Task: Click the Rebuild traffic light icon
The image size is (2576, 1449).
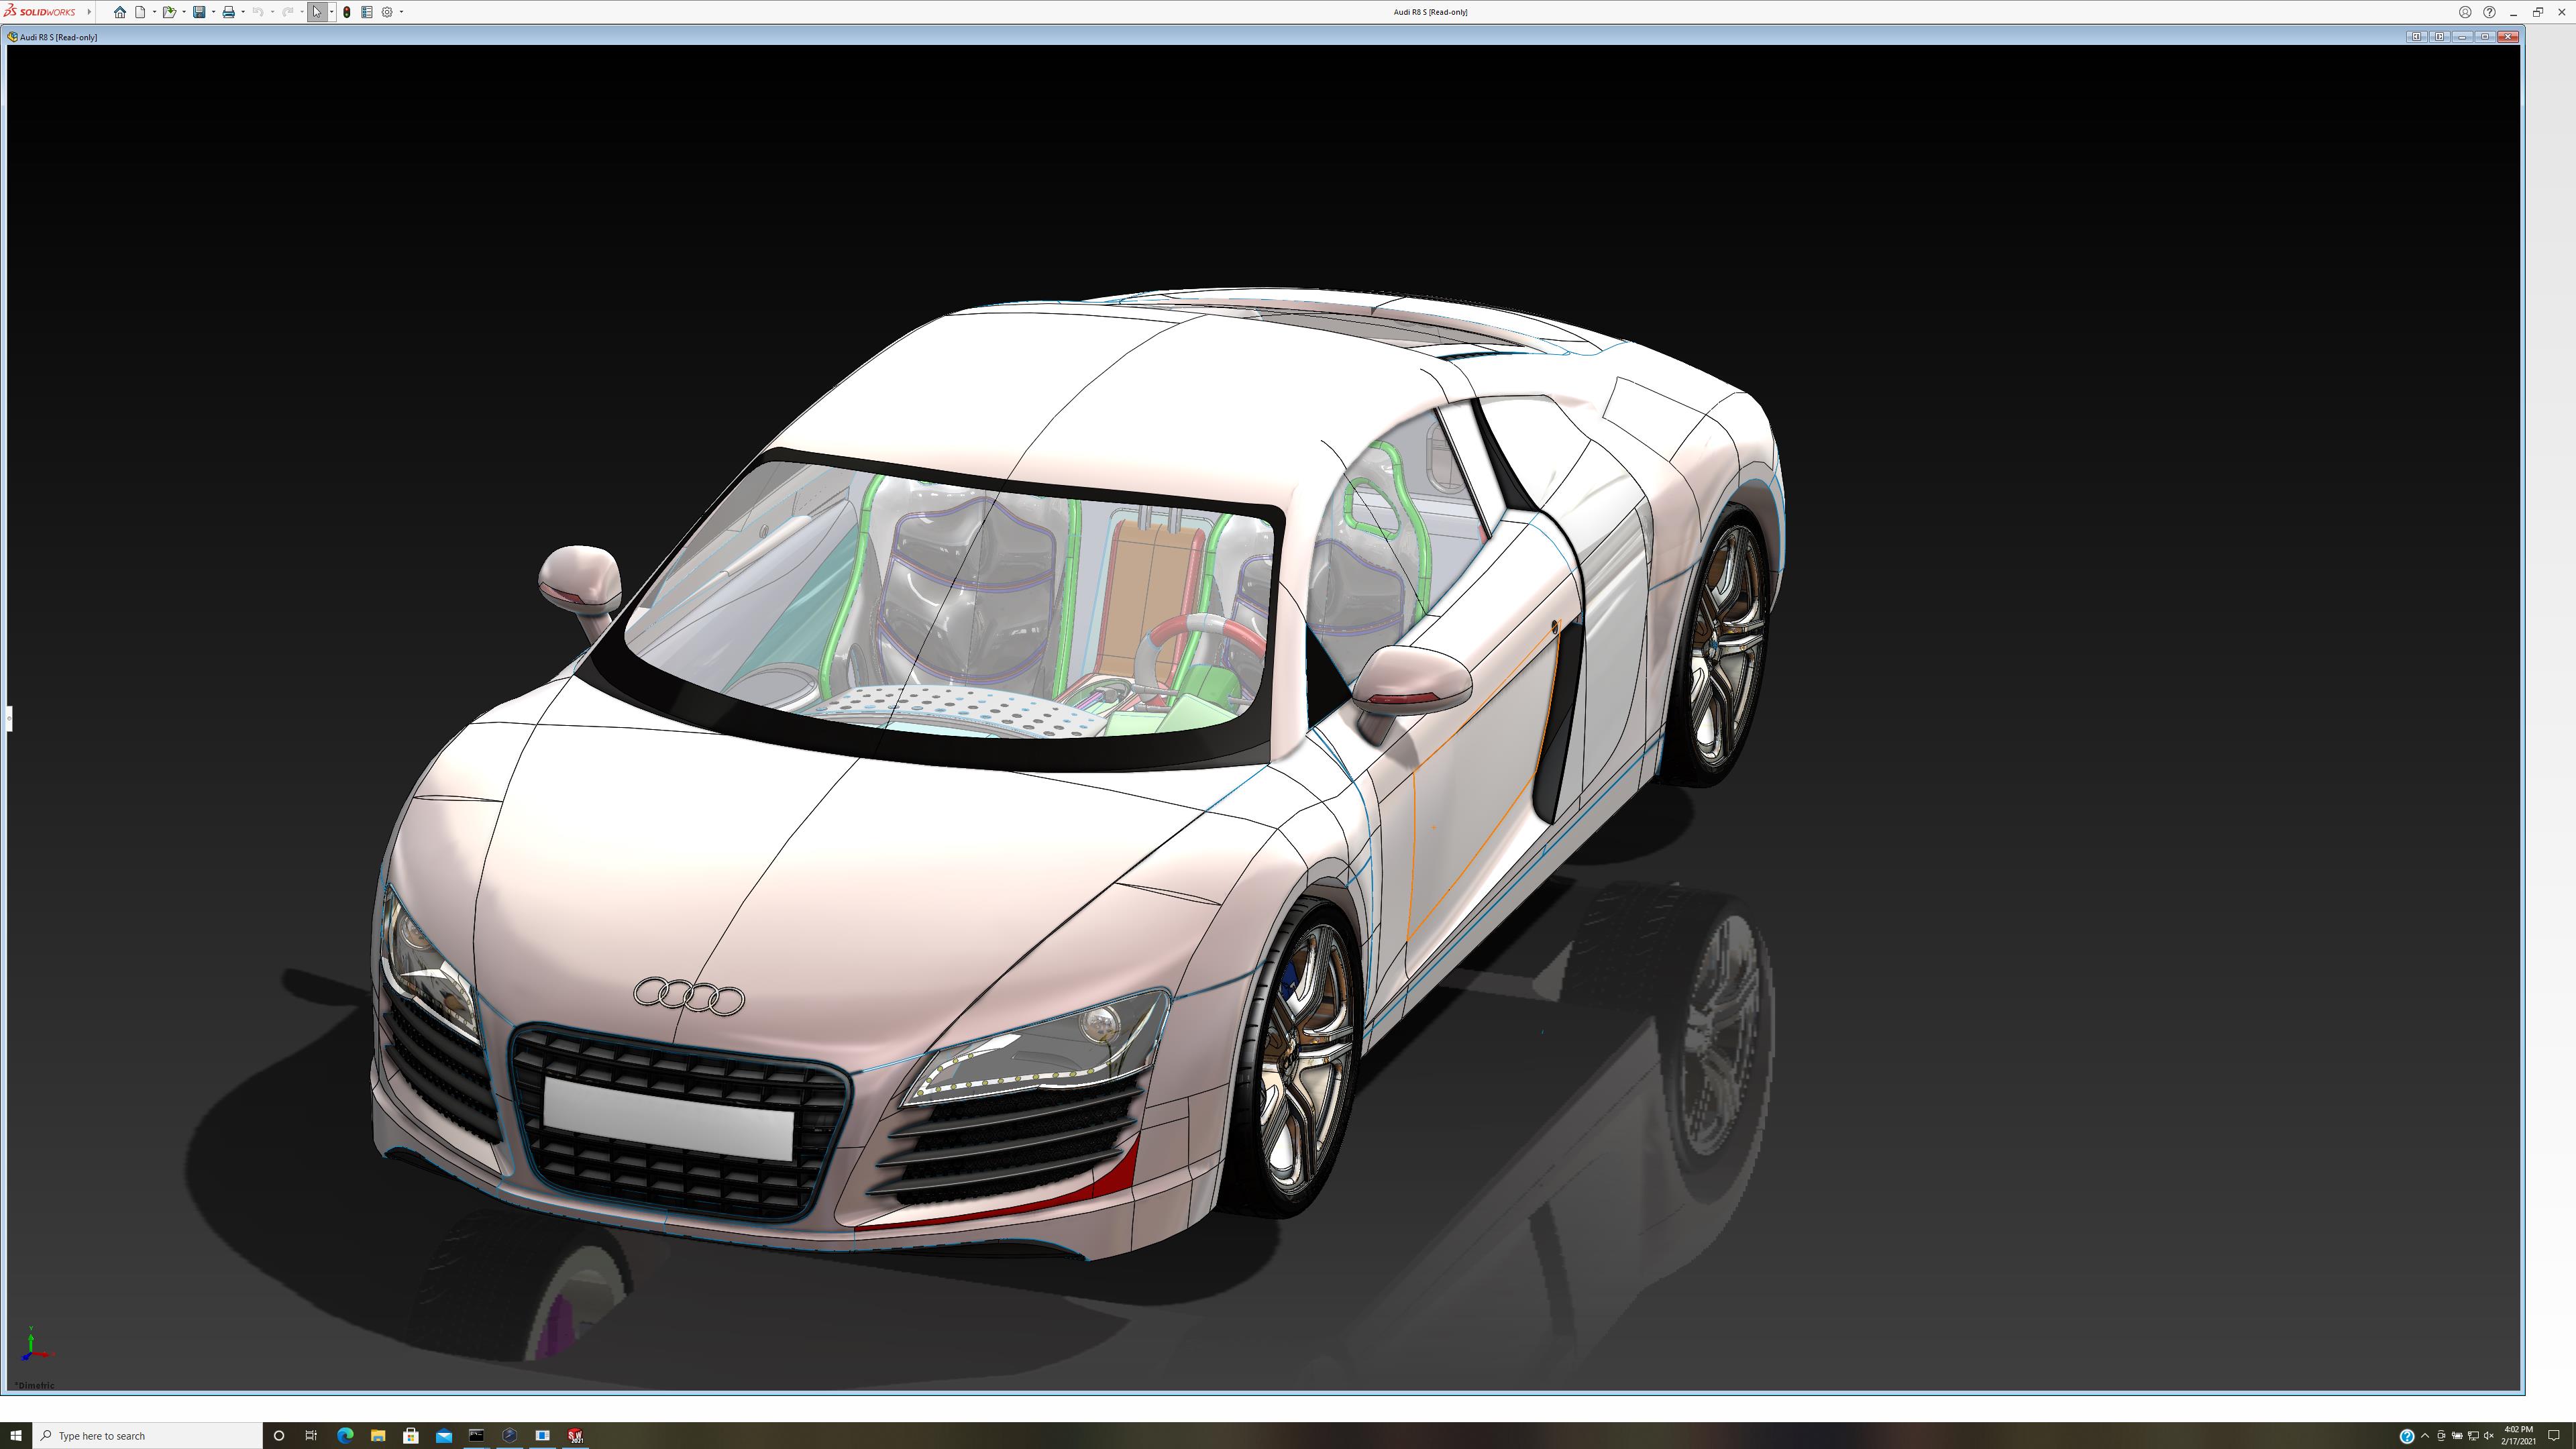Action: point(347,12)
